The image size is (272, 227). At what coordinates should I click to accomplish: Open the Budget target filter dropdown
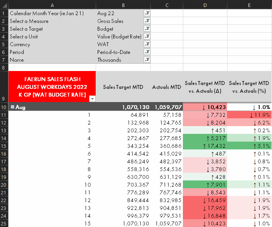[x=147, y=29]
